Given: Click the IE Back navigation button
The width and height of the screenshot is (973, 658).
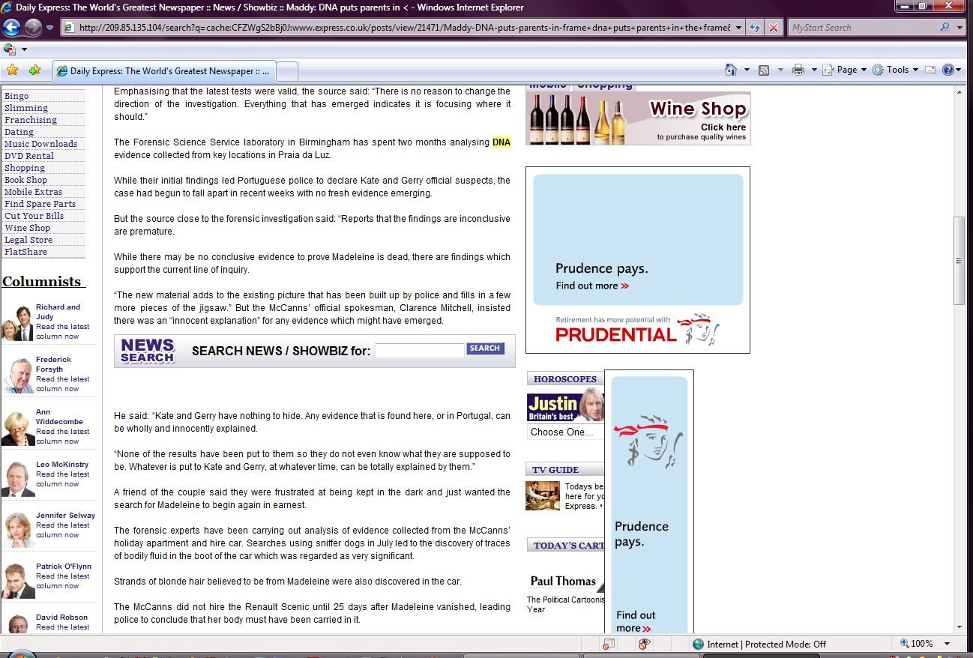Looking at the screenshot, I should pyautogui.click(x=11, y=28).
